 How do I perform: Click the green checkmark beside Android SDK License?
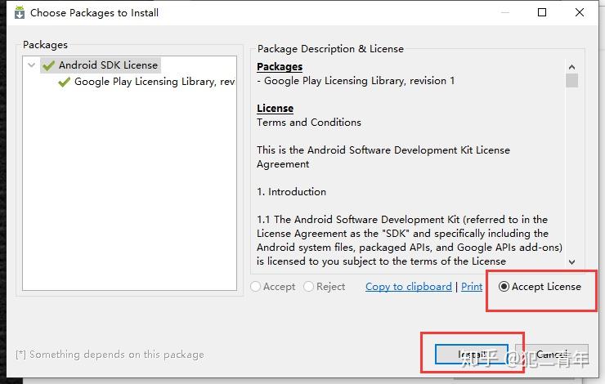(49, 65)
